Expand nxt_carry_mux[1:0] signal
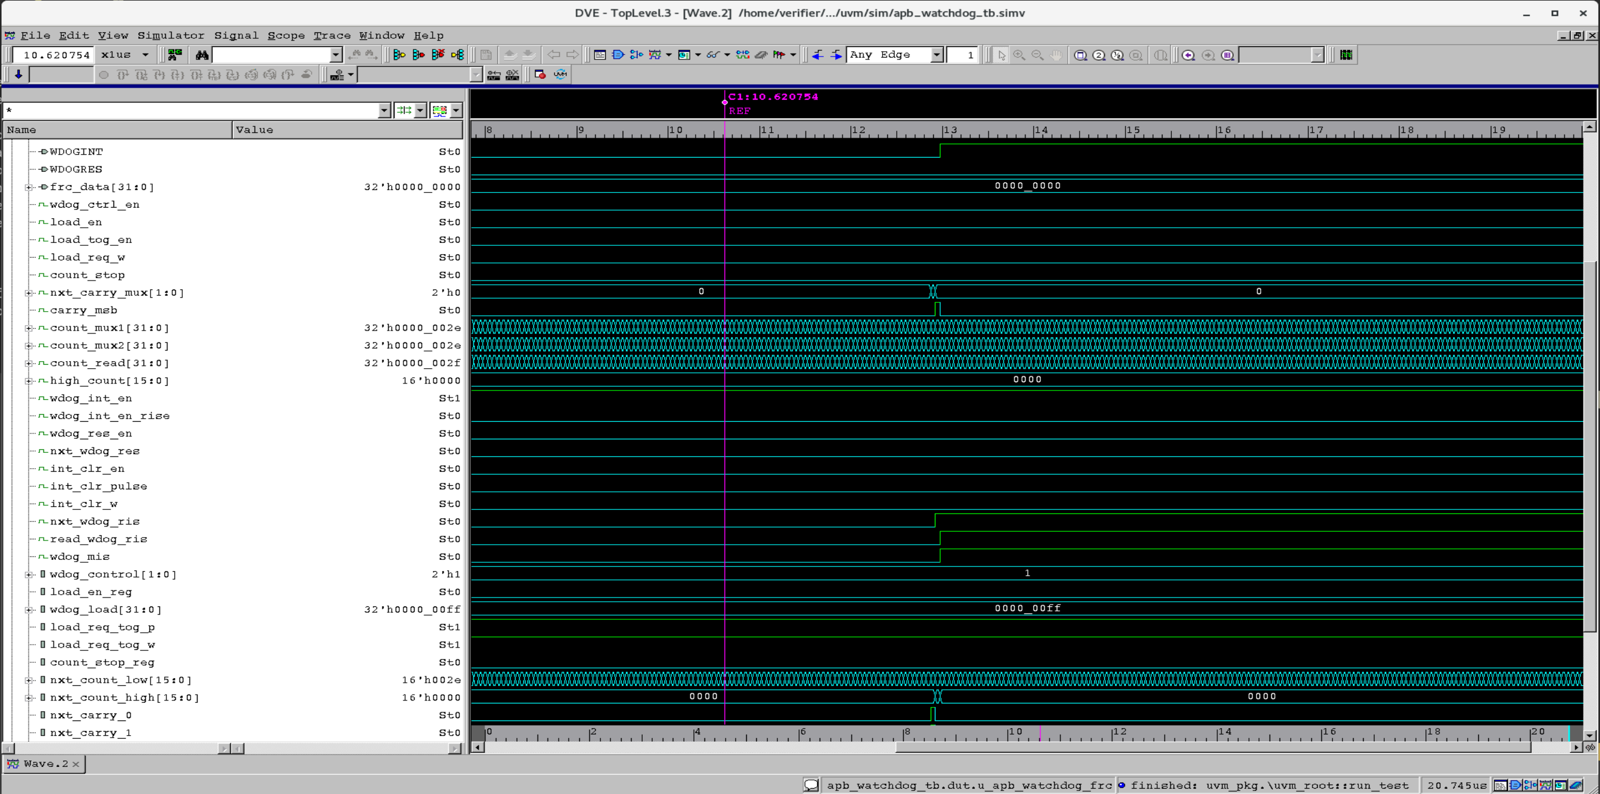The height and width of the screenshot is (794, 1600). (29, 293)
